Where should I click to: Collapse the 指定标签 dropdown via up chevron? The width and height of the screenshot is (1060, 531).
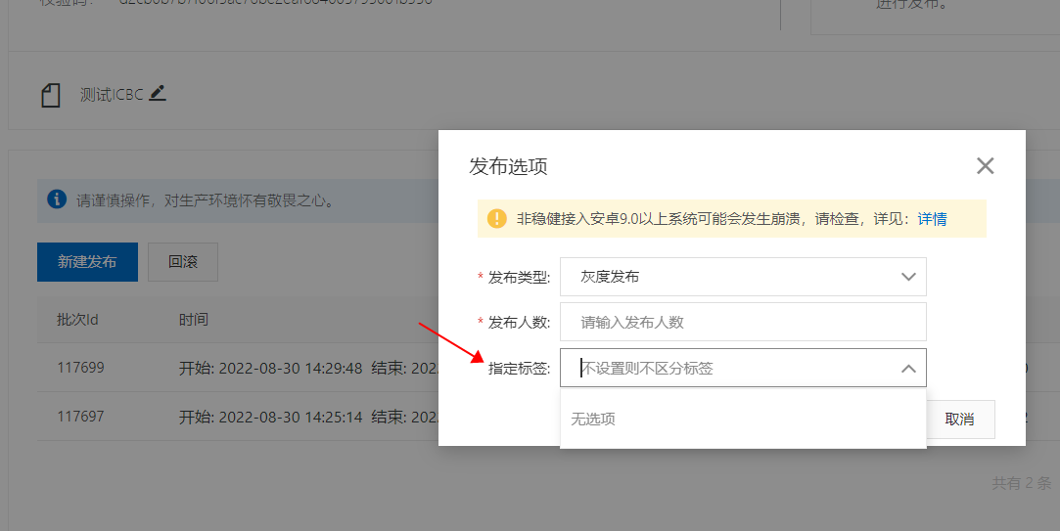coord(908,369)
